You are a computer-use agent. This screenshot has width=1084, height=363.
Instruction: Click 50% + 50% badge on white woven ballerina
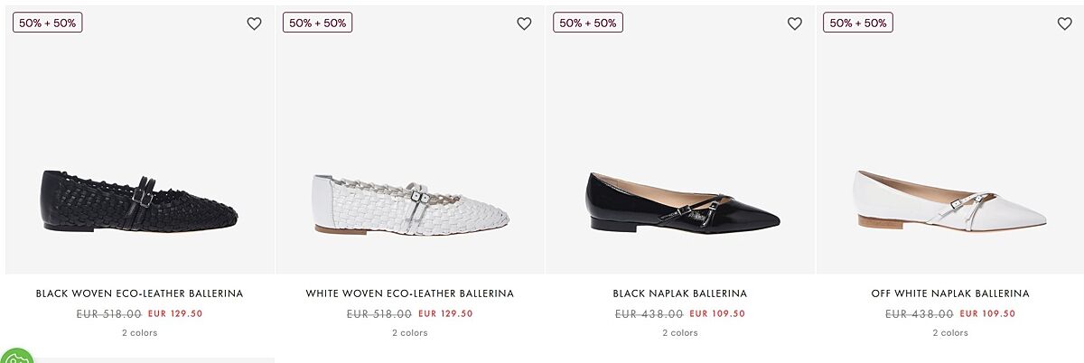(317, 23)
